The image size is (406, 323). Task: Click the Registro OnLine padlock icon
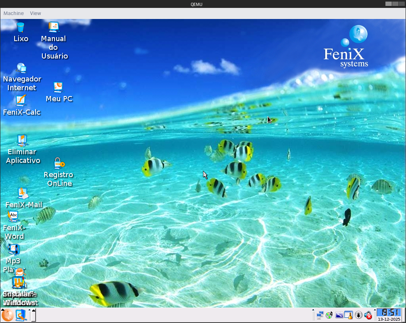click(59, 163)
